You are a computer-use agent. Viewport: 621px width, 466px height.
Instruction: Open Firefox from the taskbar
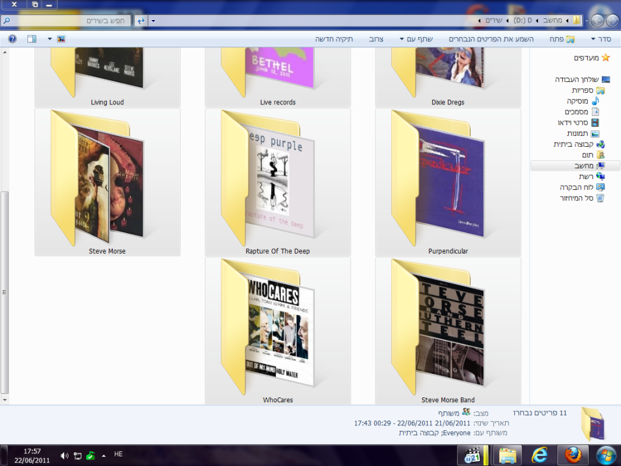pos(572,456)
